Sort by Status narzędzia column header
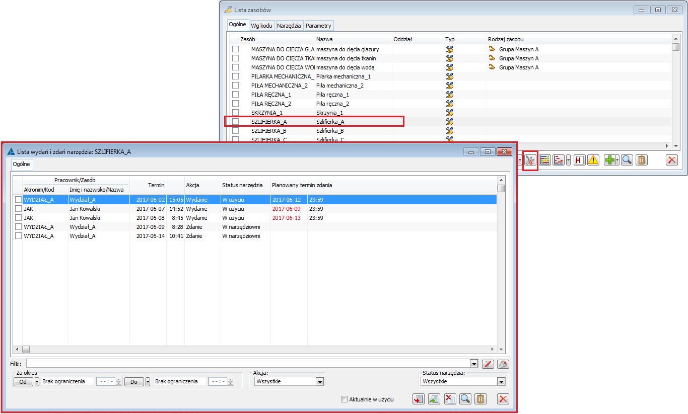Image resolution: width=688 pixels, height=414 pixels. coord(242,185)
